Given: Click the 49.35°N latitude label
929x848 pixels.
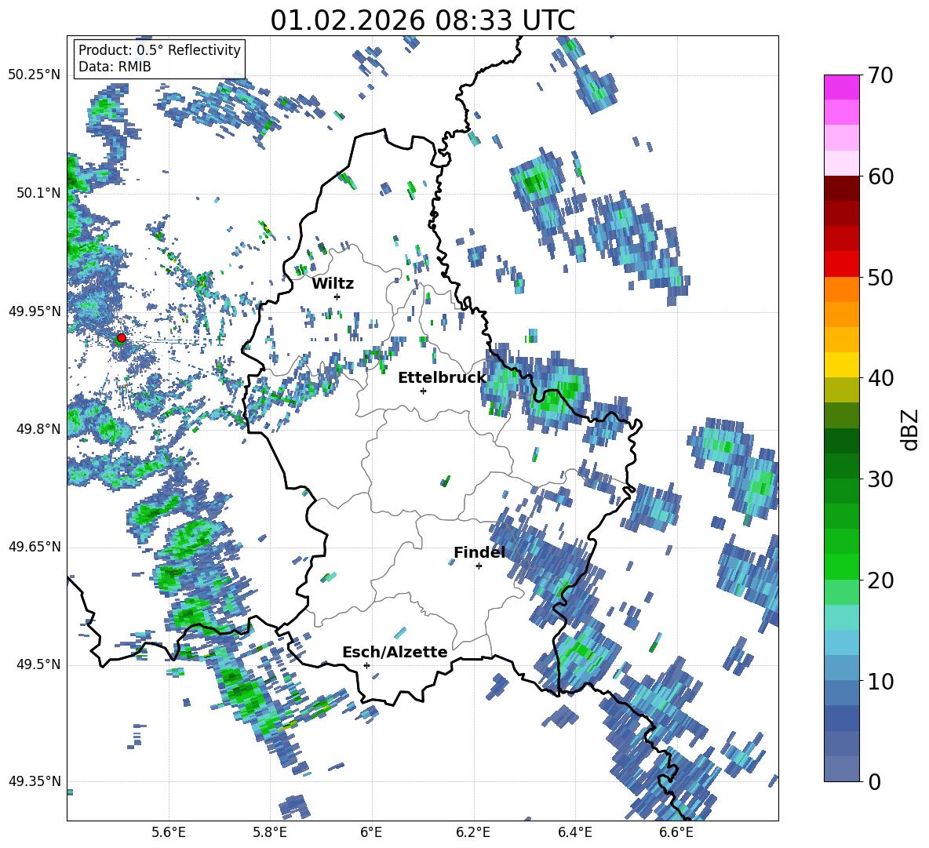Looking at the screenshot, I should (35, 781).
